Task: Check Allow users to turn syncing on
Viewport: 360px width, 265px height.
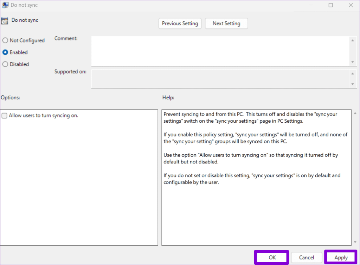Action: tap(5, 116)
